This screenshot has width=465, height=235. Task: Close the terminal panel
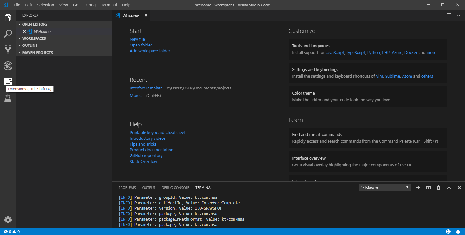tap(459, 188)
